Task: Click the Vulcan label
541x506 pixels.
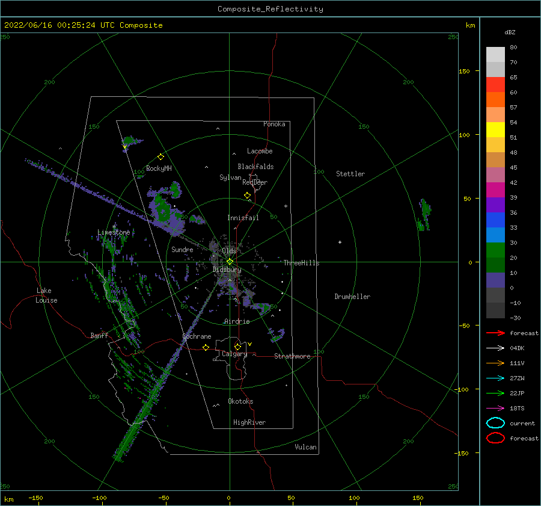Action: pyautogui.click(x=305, y=447)
